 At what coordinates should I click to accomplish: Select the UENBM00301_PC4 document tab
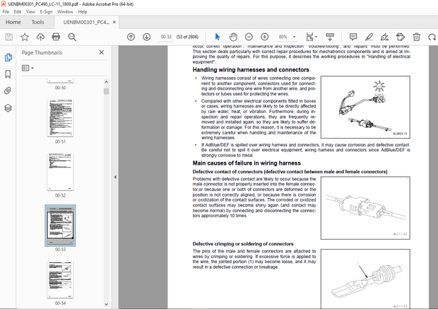tap(86, 22)
